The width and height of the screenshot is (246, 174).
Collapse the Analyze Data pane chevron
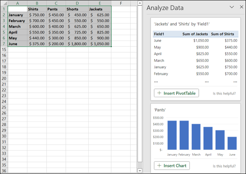(x=232, y=7)
